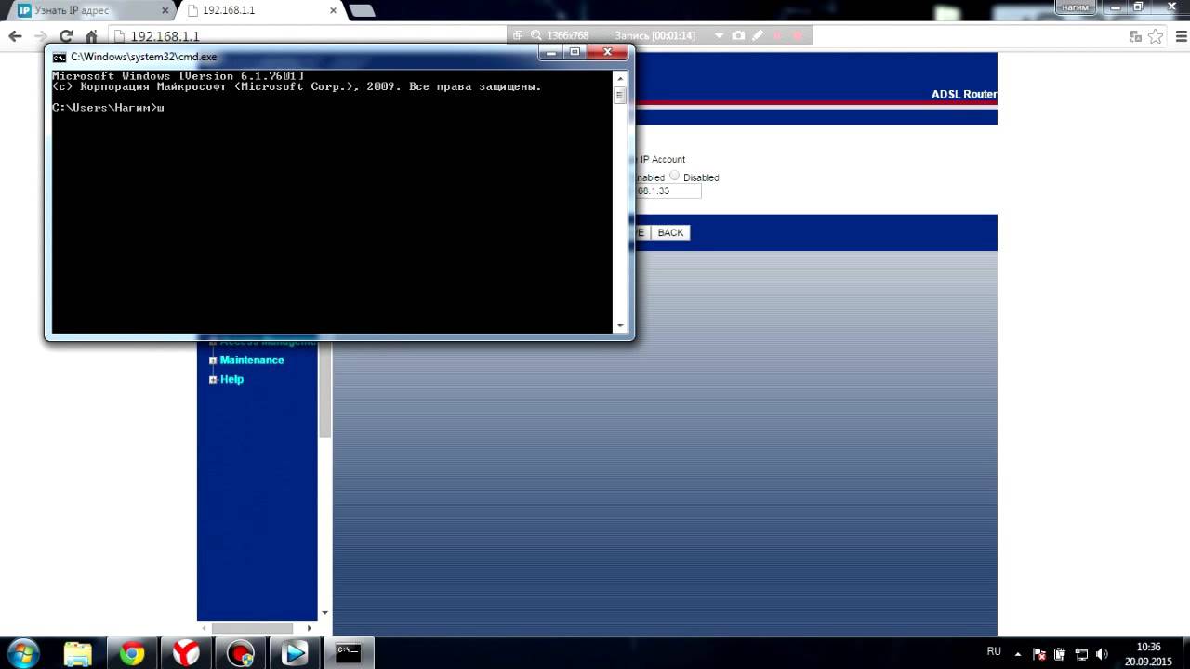Show hidden system tray icons
The image size is (1190, 669).
tap(1018, 653)
